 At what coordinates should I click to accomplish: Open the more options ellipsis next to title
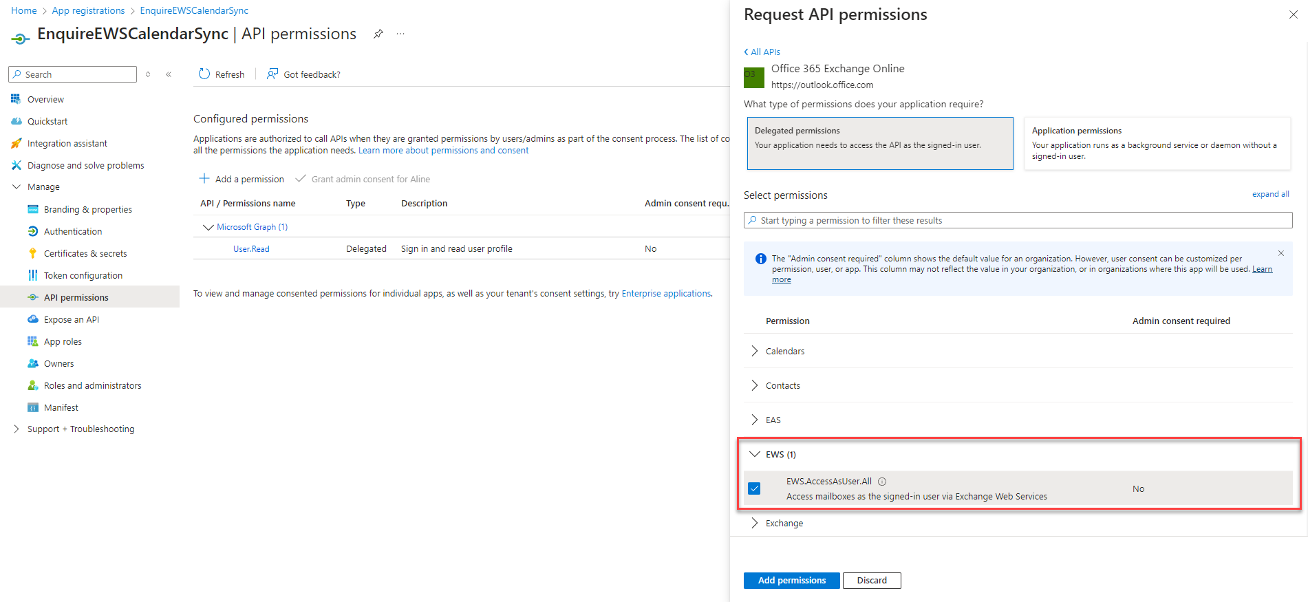[400, 34]
